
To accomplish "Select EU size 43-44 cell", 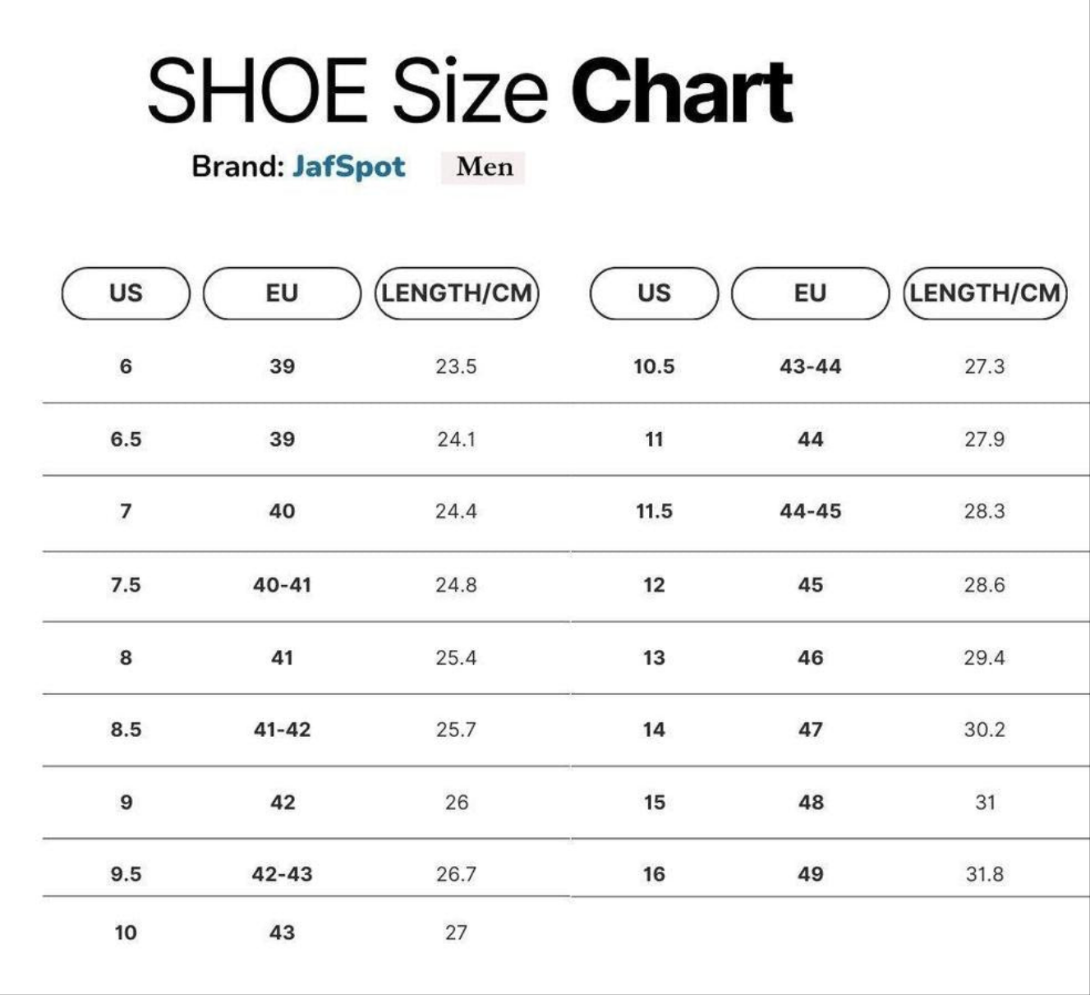I will coord(810,366).
